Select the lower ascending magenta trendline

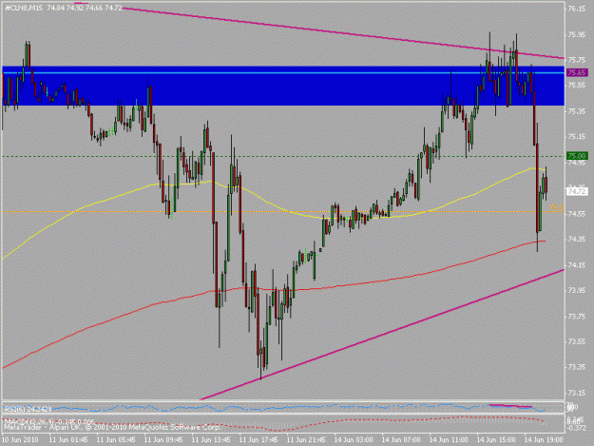point(383,334)
